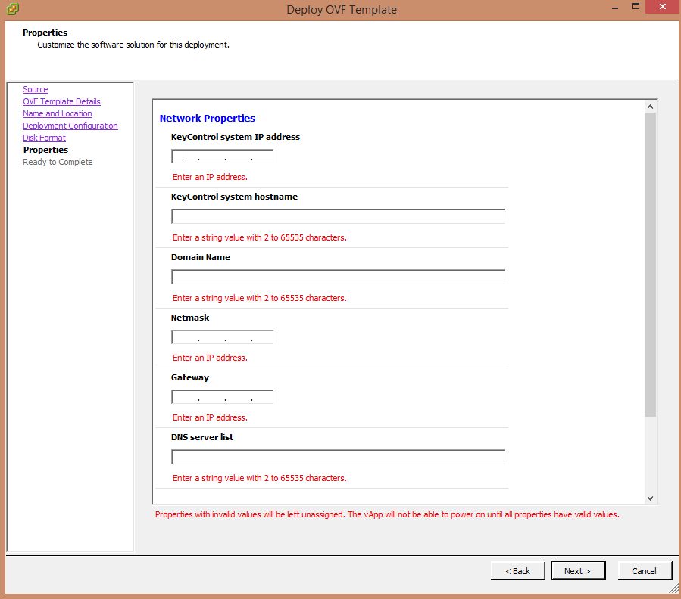This screenshot has width=681, height=599.
Task: Click the scrollbar up arrow
Action: point(650,107)
